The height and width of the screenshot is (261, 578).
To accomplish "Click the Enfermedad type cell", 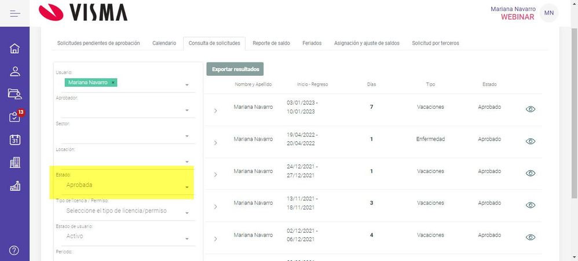I will point(430,139).
